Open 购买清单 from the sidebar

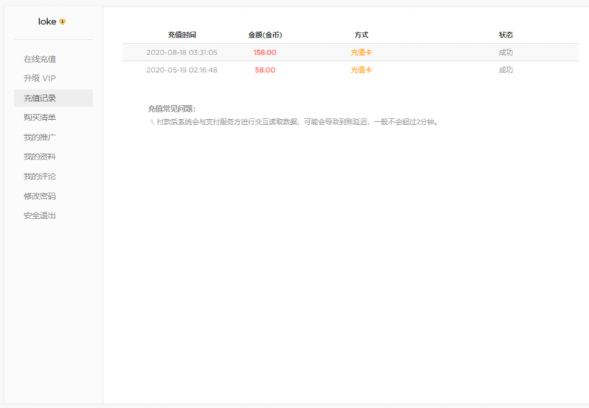pos(40,118)
